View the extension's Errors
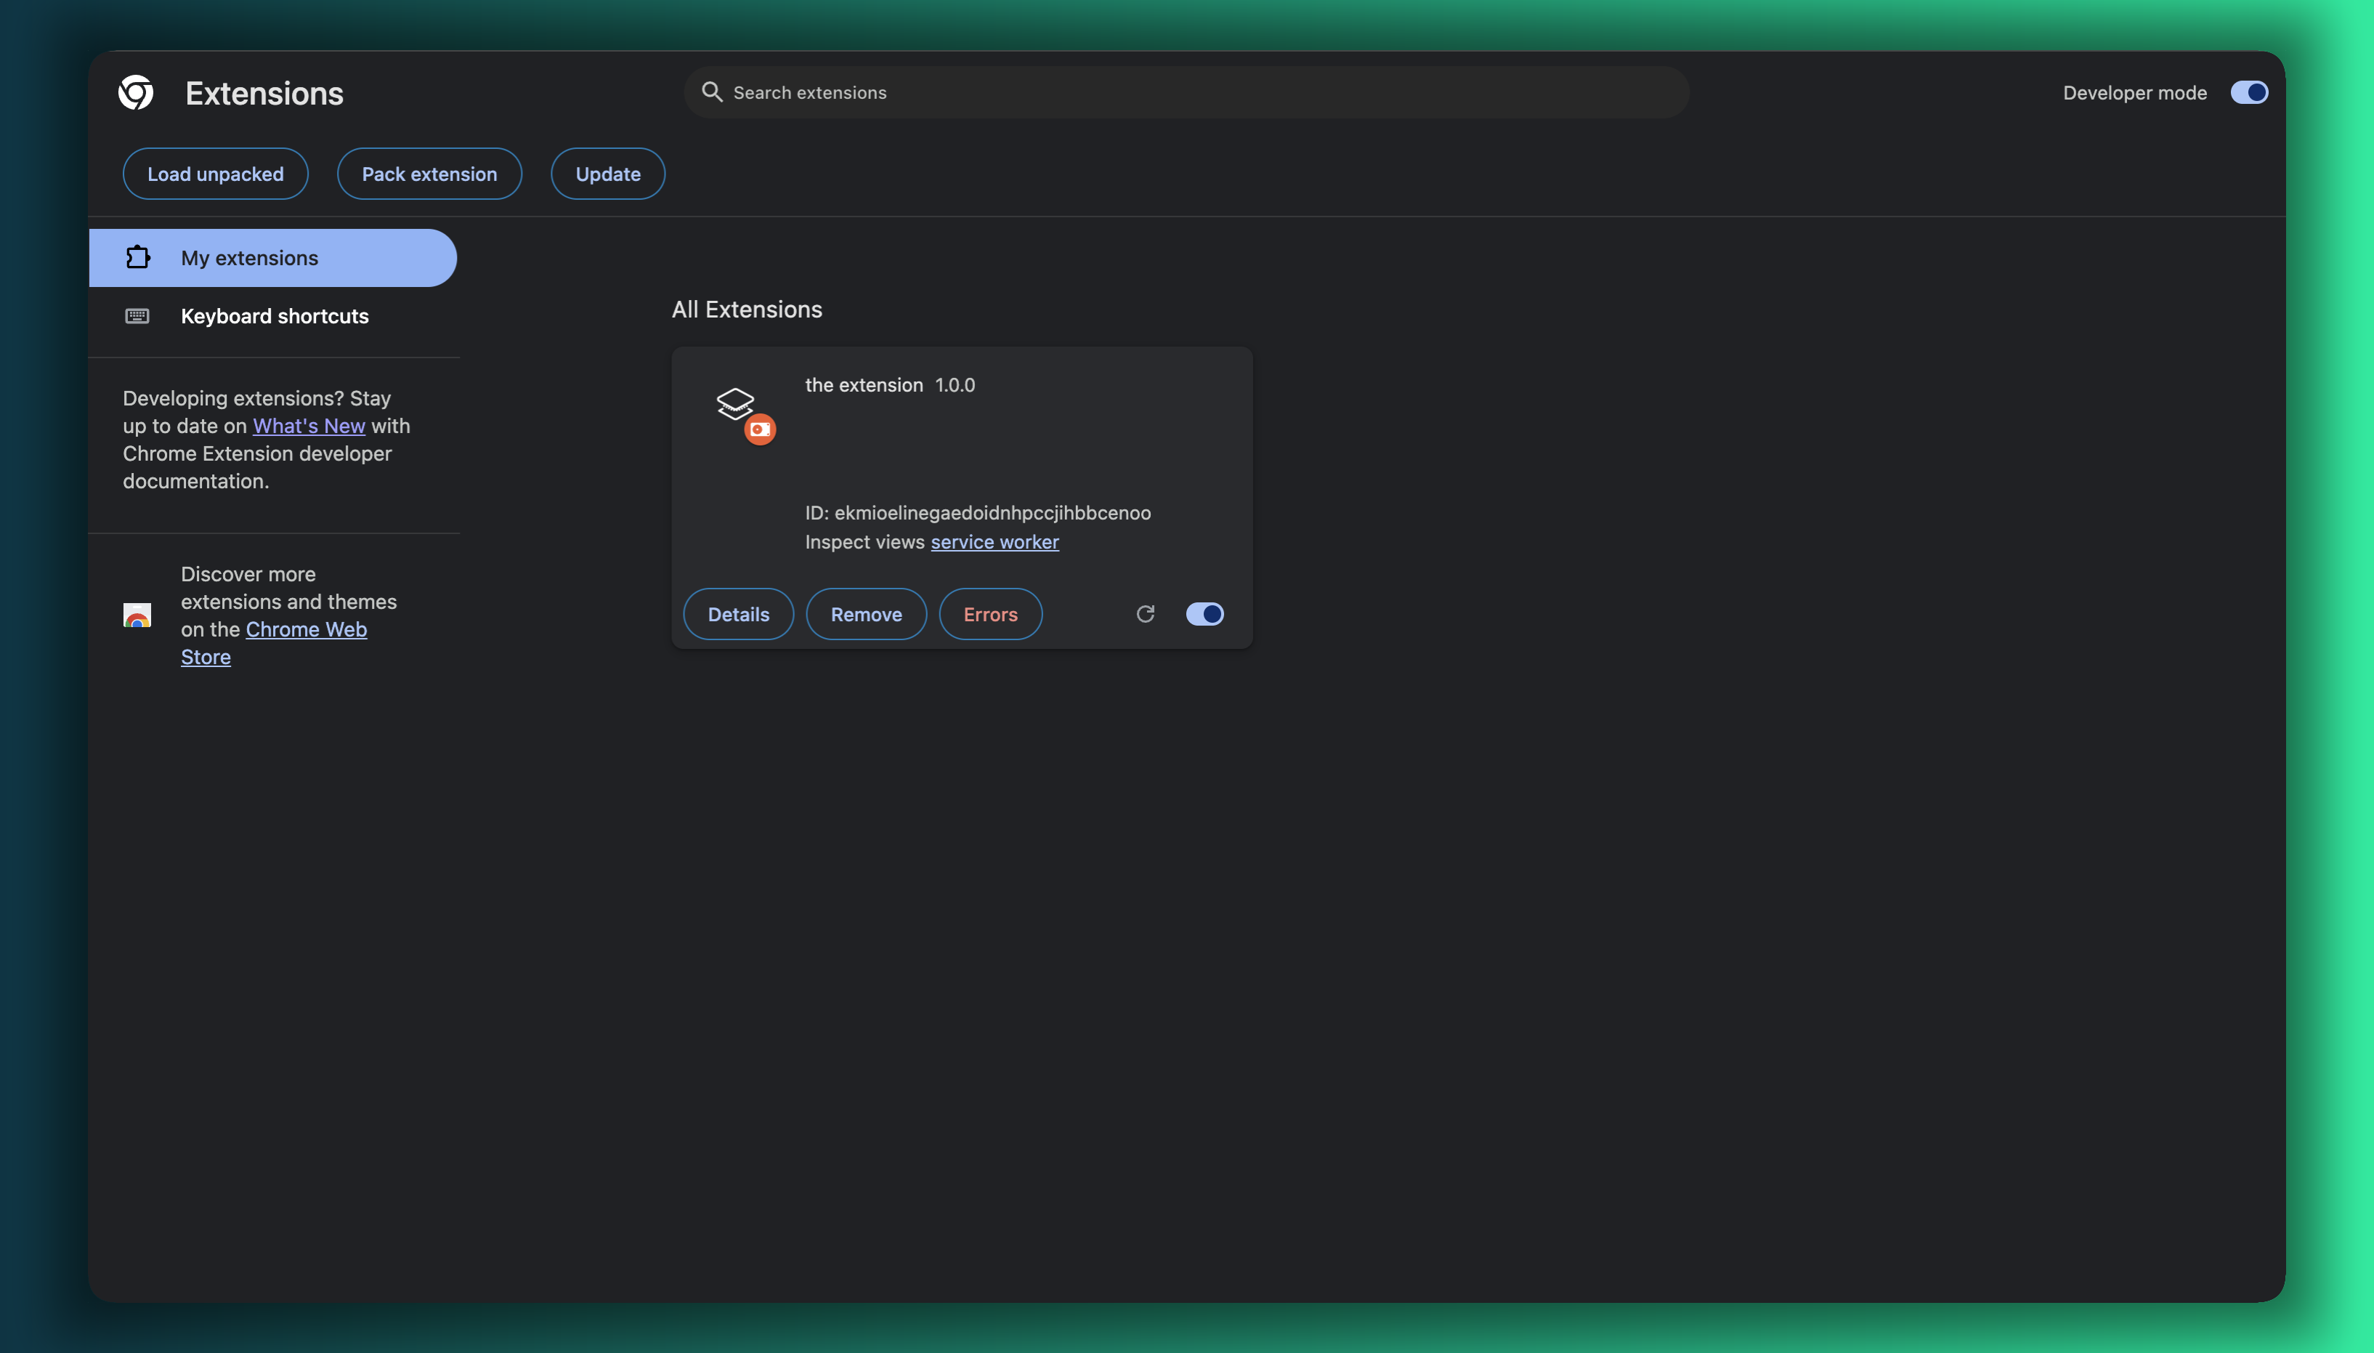 (x=990, y=614)
